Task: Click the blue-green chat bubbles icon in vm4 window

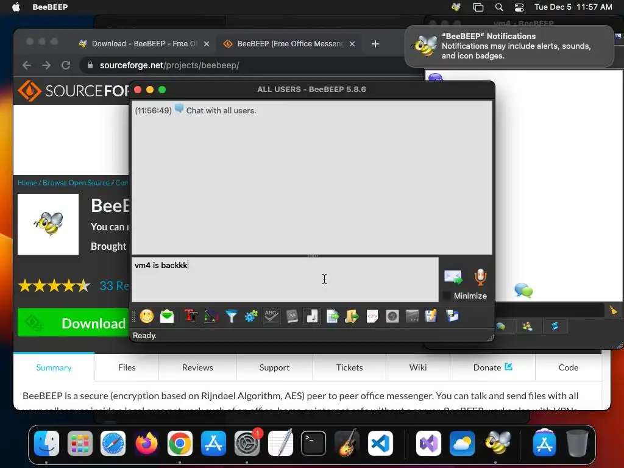Action: coord(523,291)
